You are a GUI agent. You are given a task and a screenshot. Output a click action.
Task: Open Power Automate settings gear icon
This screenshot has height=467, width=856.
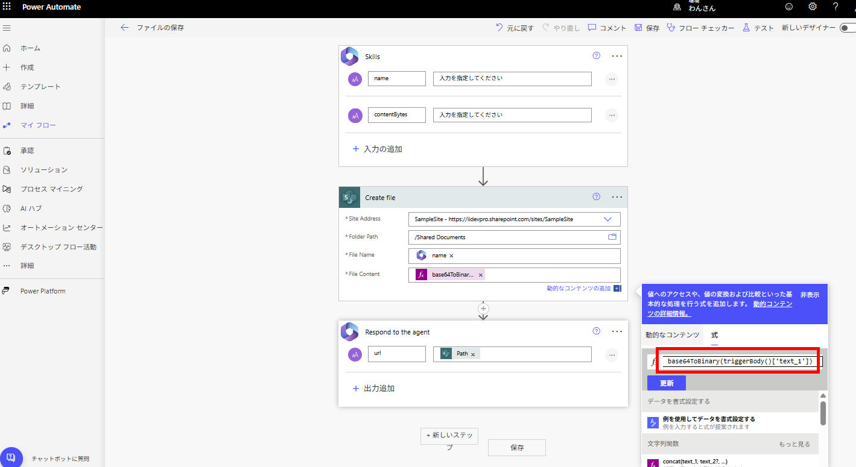pyautogui.click(x=812, y=7)
